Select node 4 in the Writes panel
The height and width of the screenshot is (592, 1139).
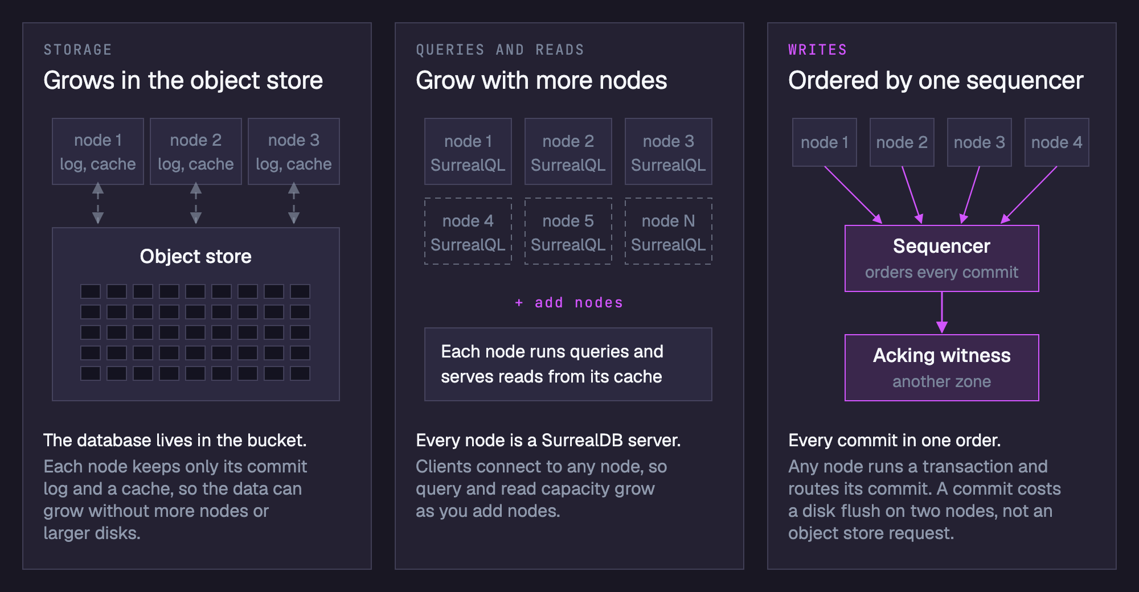coord(1057,142)
